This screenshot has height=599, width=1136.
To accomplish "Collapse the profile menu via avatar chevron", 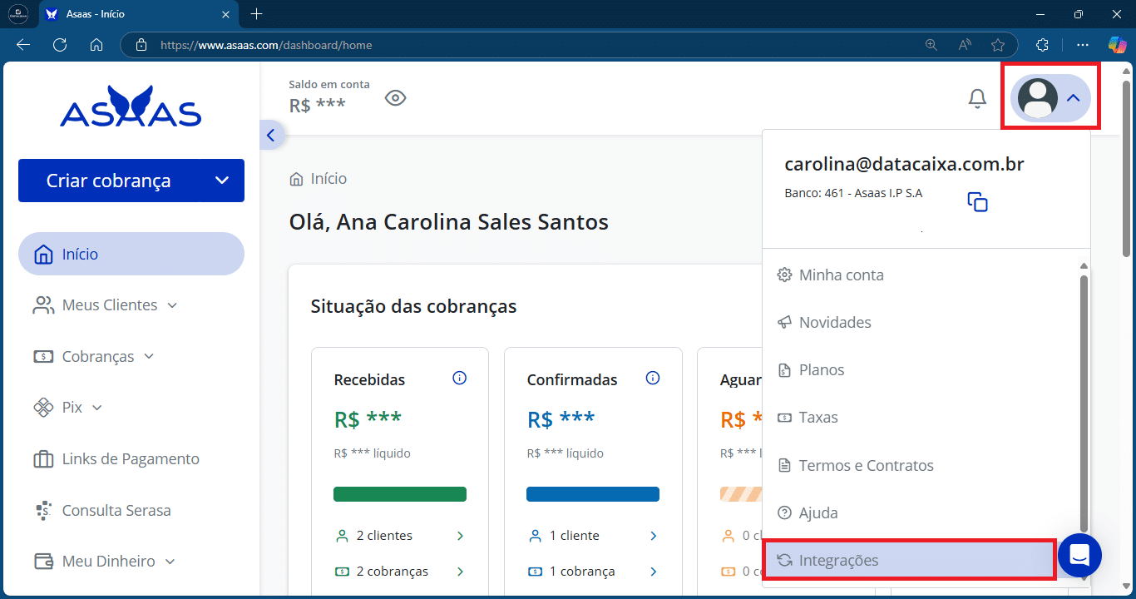I will tap(1074, 97).
